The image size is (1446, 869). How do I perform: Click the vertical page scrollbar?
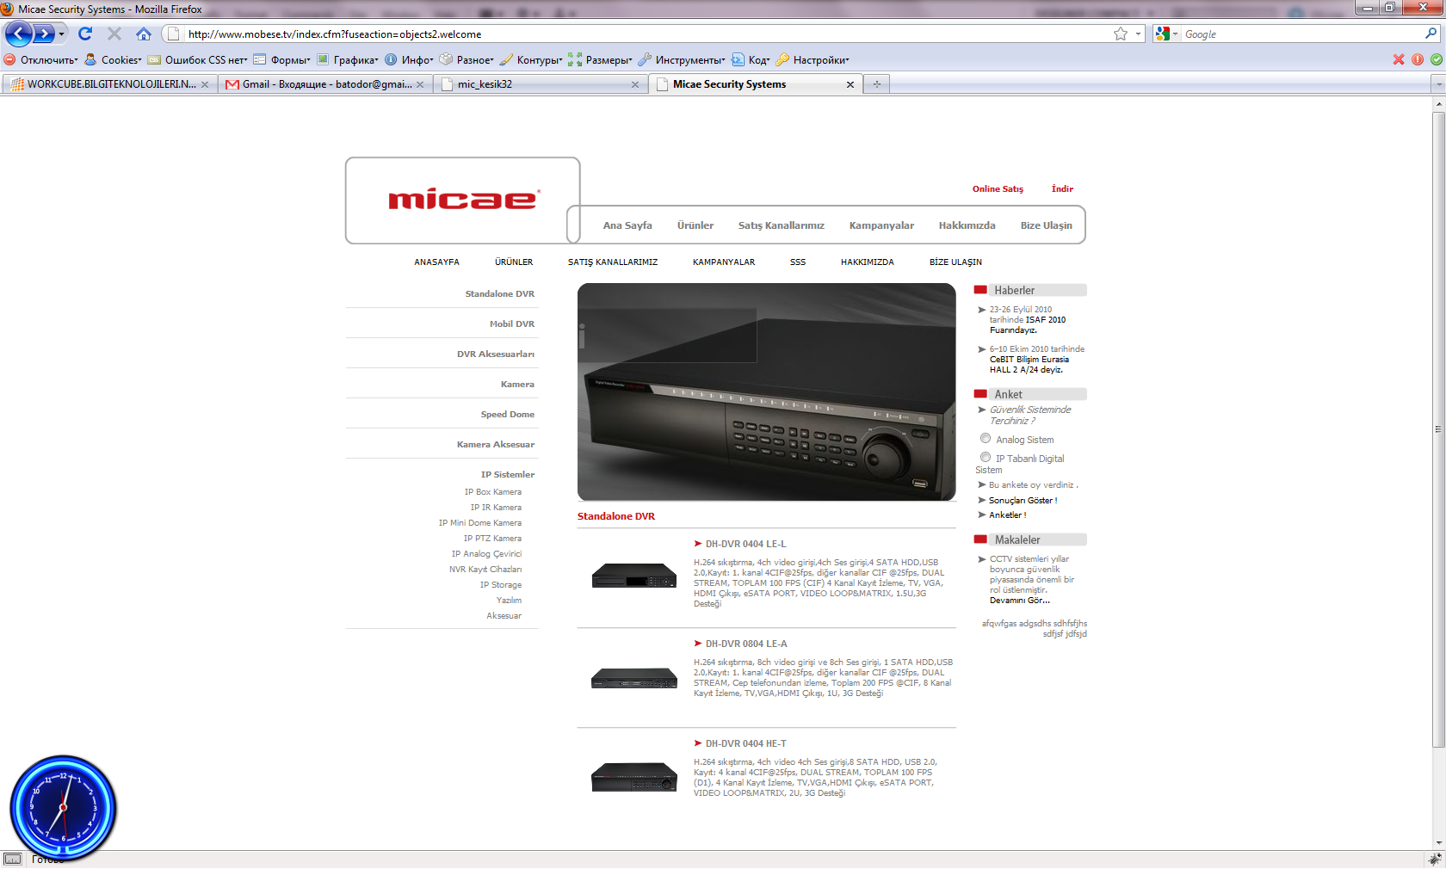coord(1438,430)
